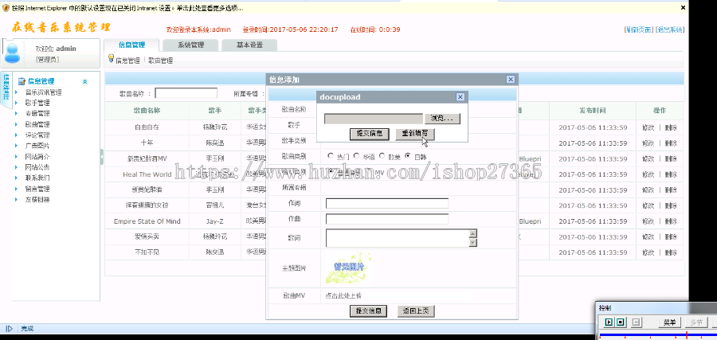This screenshot has width=717, height=340.
Task: Click the 暂无图片 placeholder thumbnail
Action: (348, 268)
